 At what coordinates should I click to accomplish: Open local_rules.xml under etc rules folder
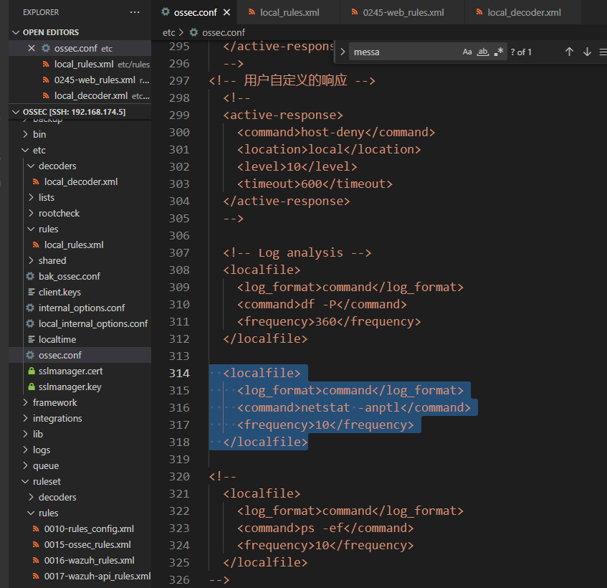[80, 245]
